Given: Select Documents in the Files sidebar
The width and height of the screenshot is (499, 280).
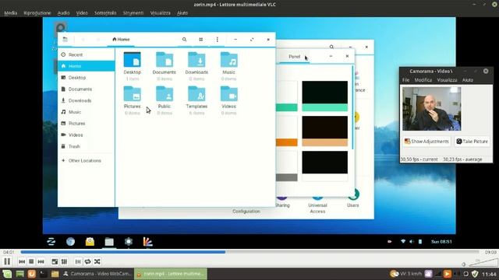Looking at the screenshot, I should click(87, 89).
